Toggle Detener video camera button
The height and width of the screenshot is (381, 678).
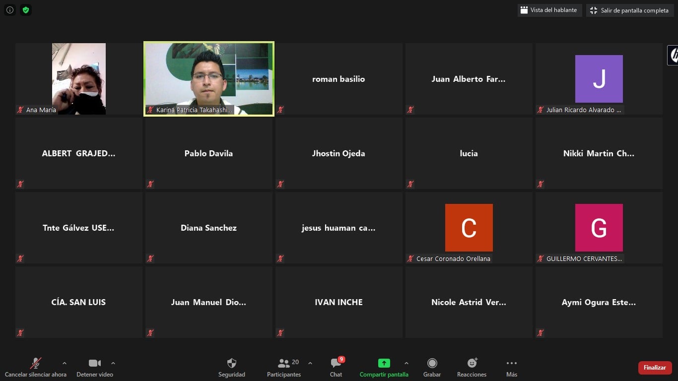pyautogui.click(x=94, y=368)
